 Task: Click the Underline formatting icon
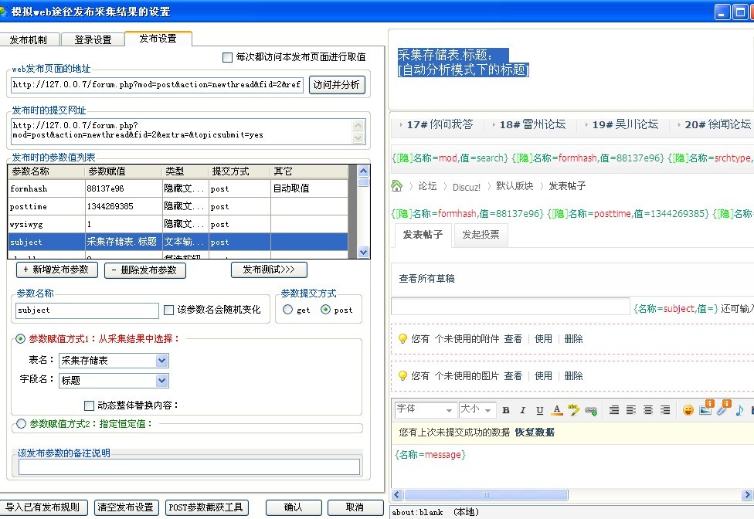539,410
